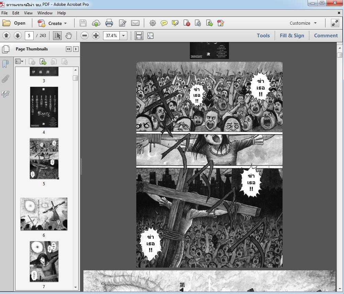The height and width of the screenshot is (294, 344).
Task: Select page 3 thumbnail
Action: coord(44,71)
